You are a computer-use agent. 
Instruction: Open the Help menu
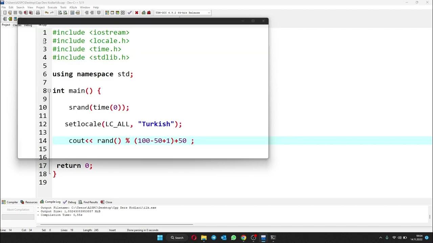tap(96, 7)
